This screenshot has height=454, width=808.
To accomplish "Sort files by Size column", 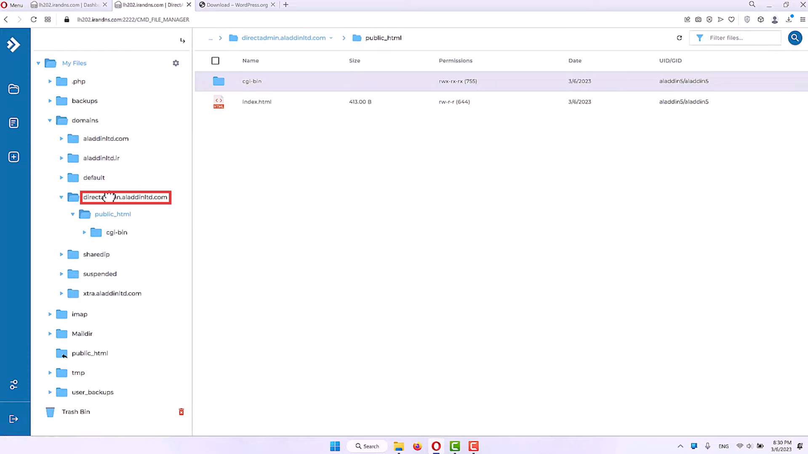I will (x=355, y=61).
